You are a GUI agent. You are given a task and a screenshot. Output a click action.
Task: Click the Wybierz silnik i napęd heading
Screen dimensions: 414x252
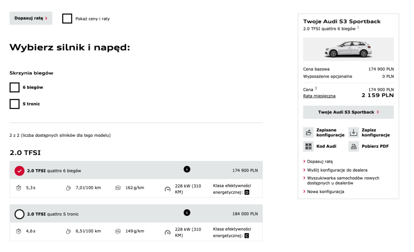70,48
